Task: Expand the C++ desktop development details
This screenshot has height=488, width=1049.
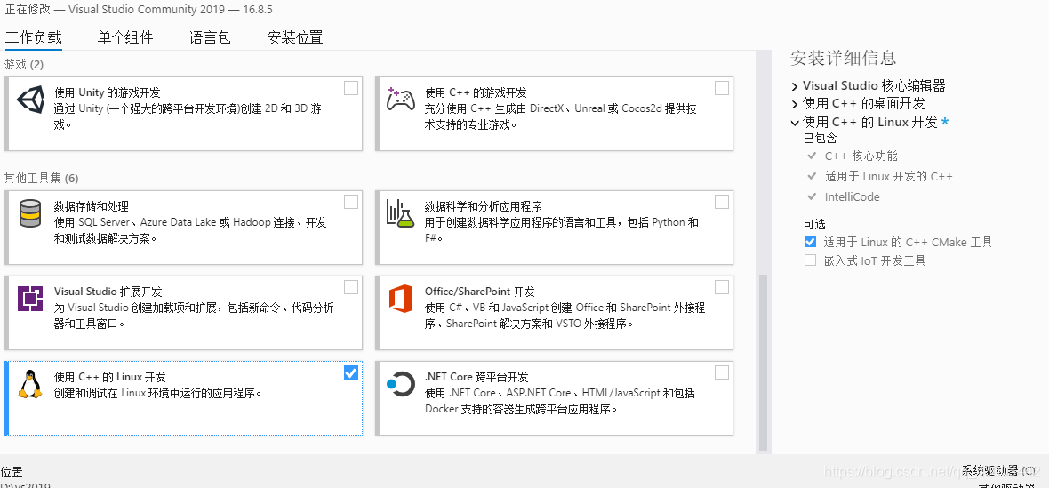Action: tap(795, 104)
